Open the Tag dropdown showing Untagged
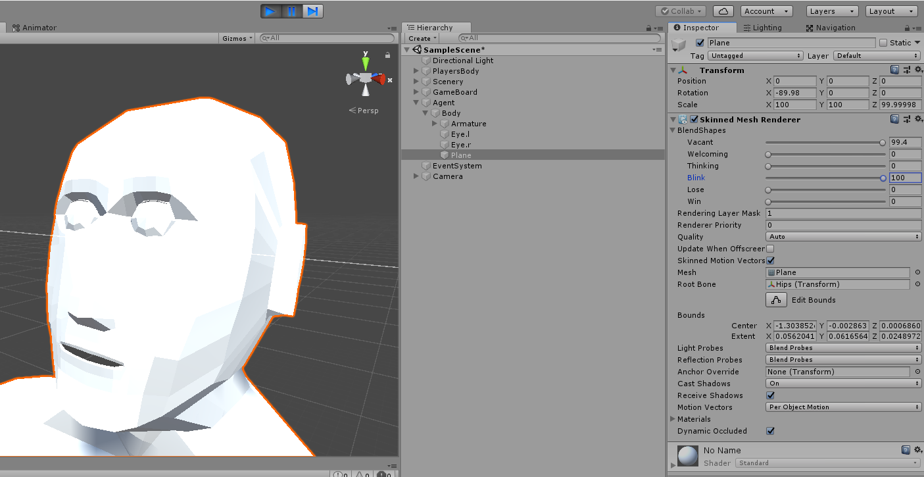This screenshot has height=477, width=924. [756, 56]
